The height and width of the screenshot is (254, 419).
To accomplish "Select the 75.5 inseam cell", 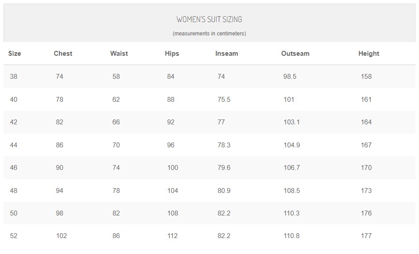I will [x=224, y=100].
